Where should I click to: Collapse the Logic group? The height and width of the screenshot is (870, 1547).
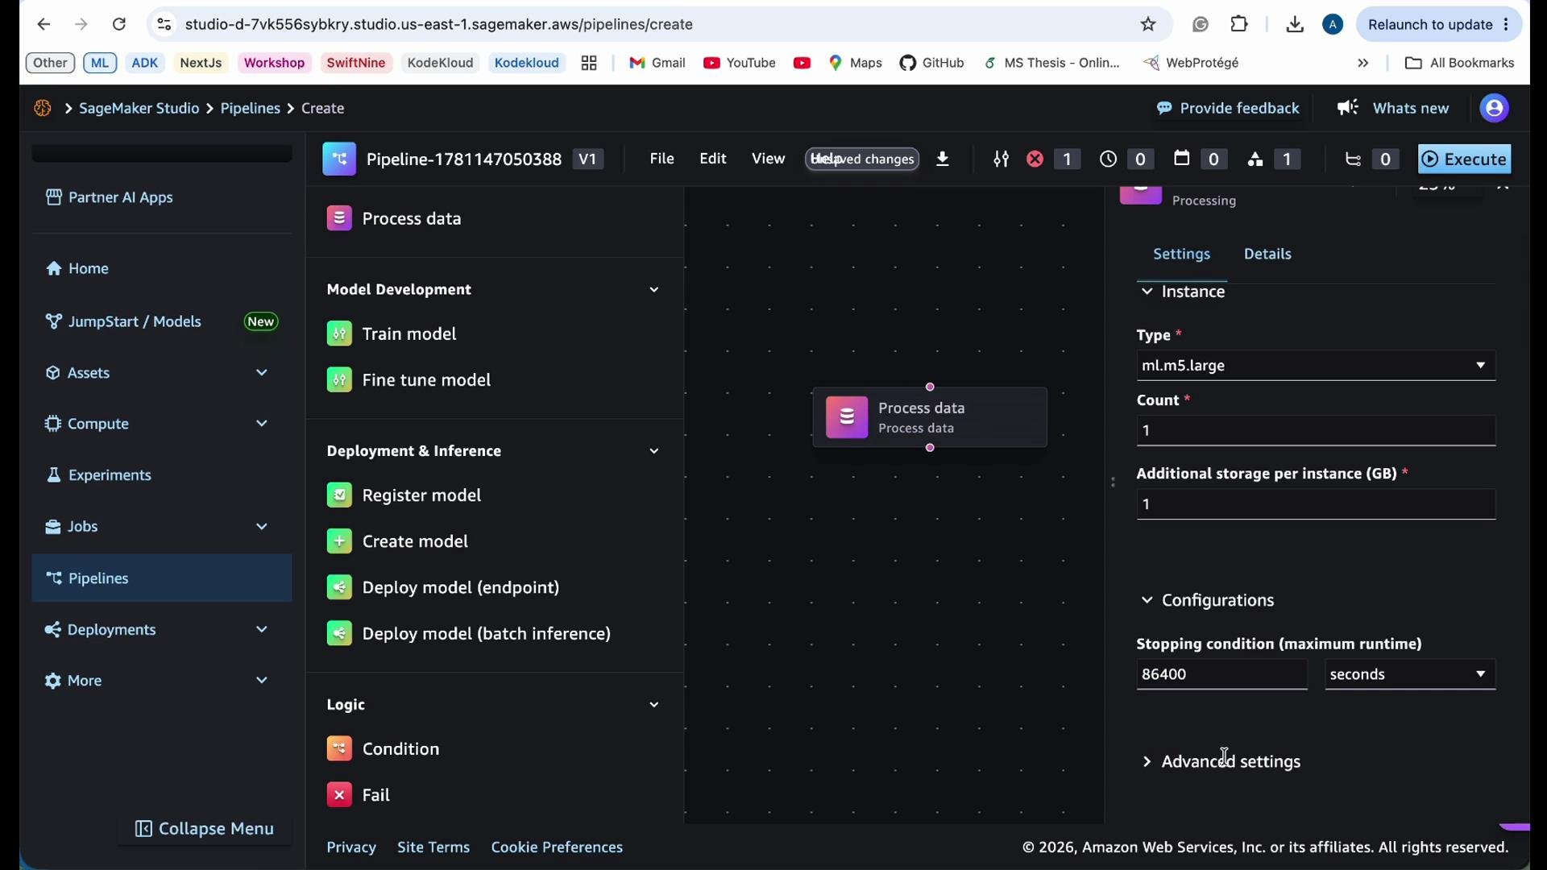coord(654,705)
